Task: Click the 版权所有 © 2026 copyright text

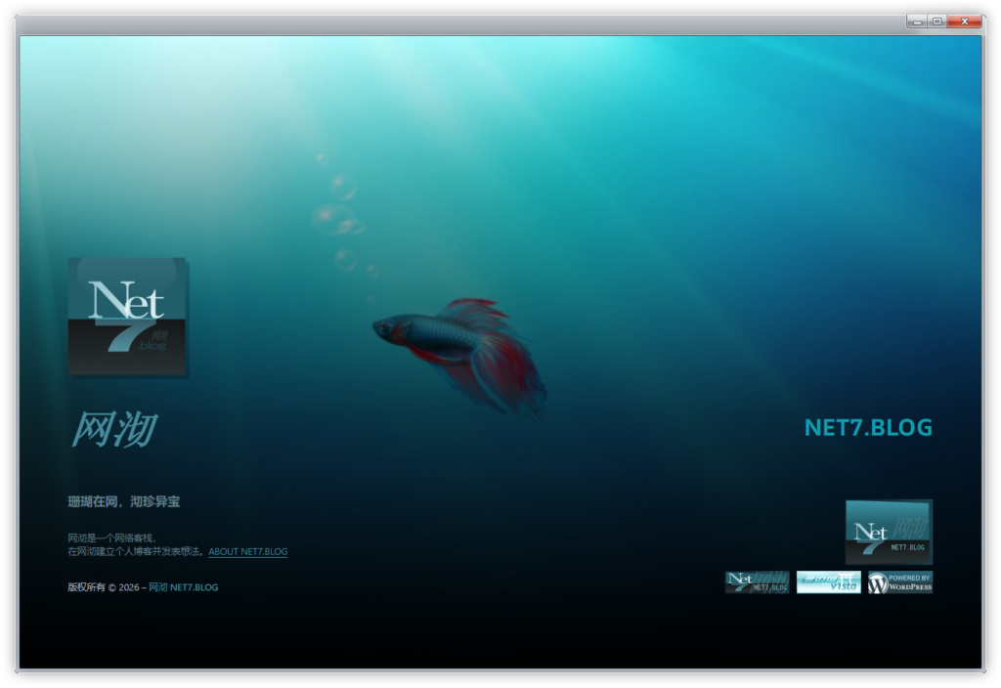Action: [x=106, y=587]
